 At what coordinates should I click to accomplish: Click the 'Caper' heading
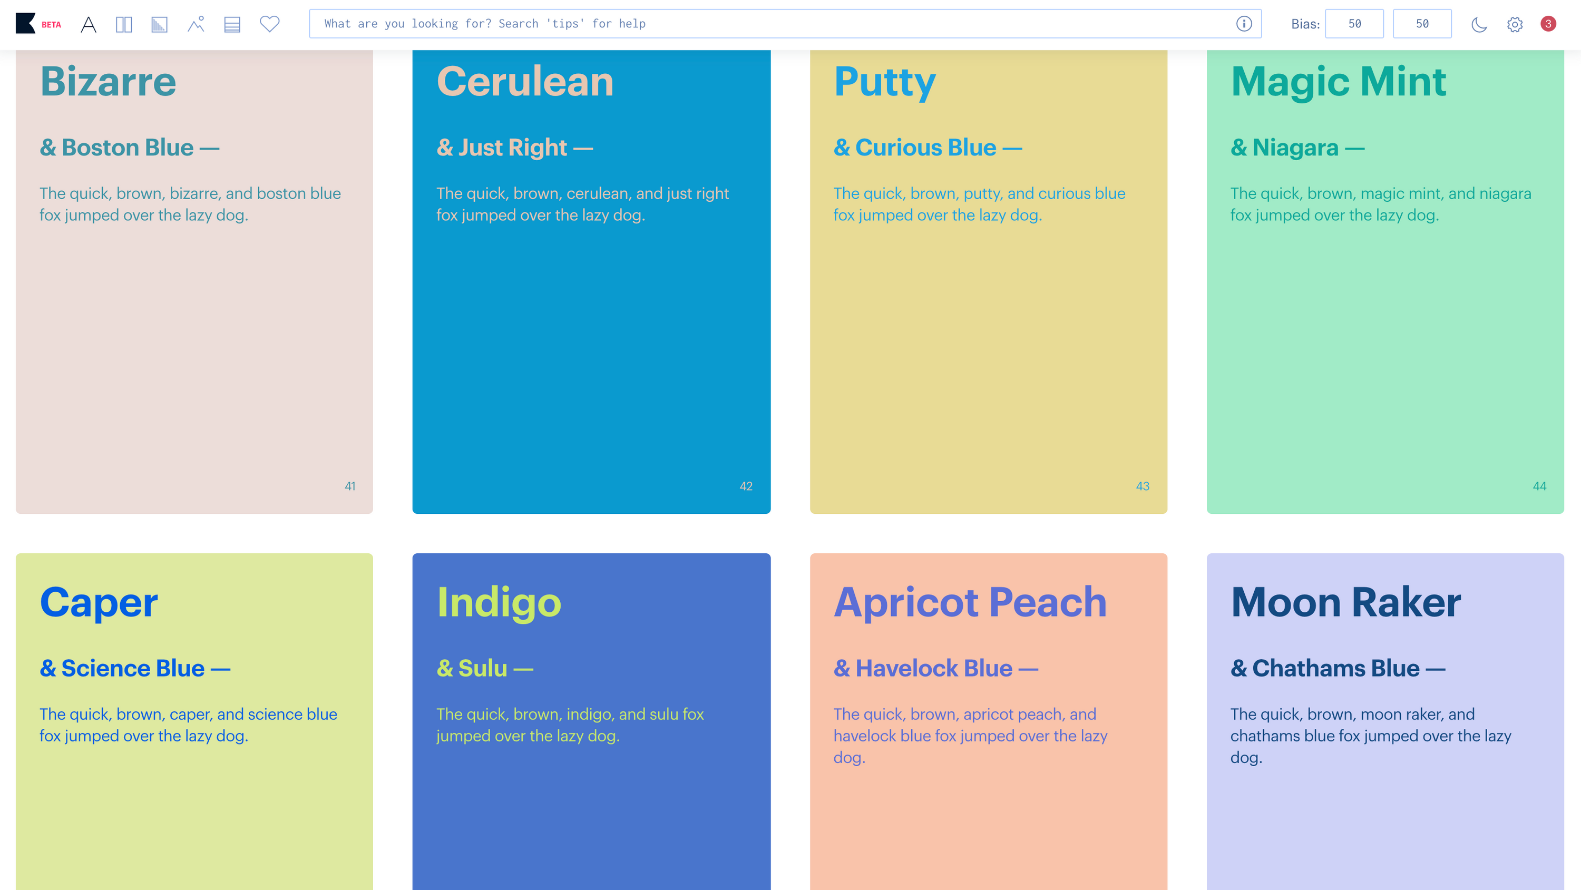tap(99, 603)
